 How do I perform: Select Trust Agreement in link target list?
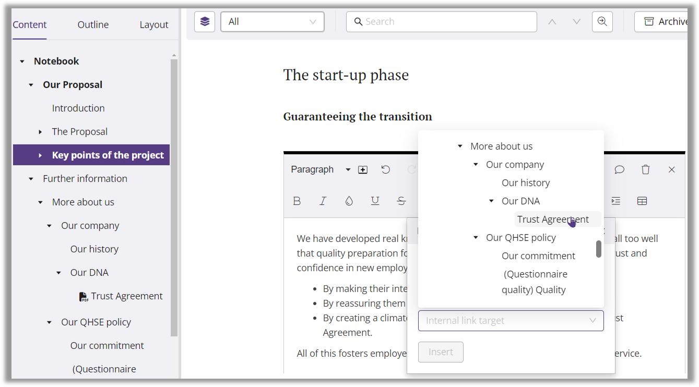click(552, 219)
